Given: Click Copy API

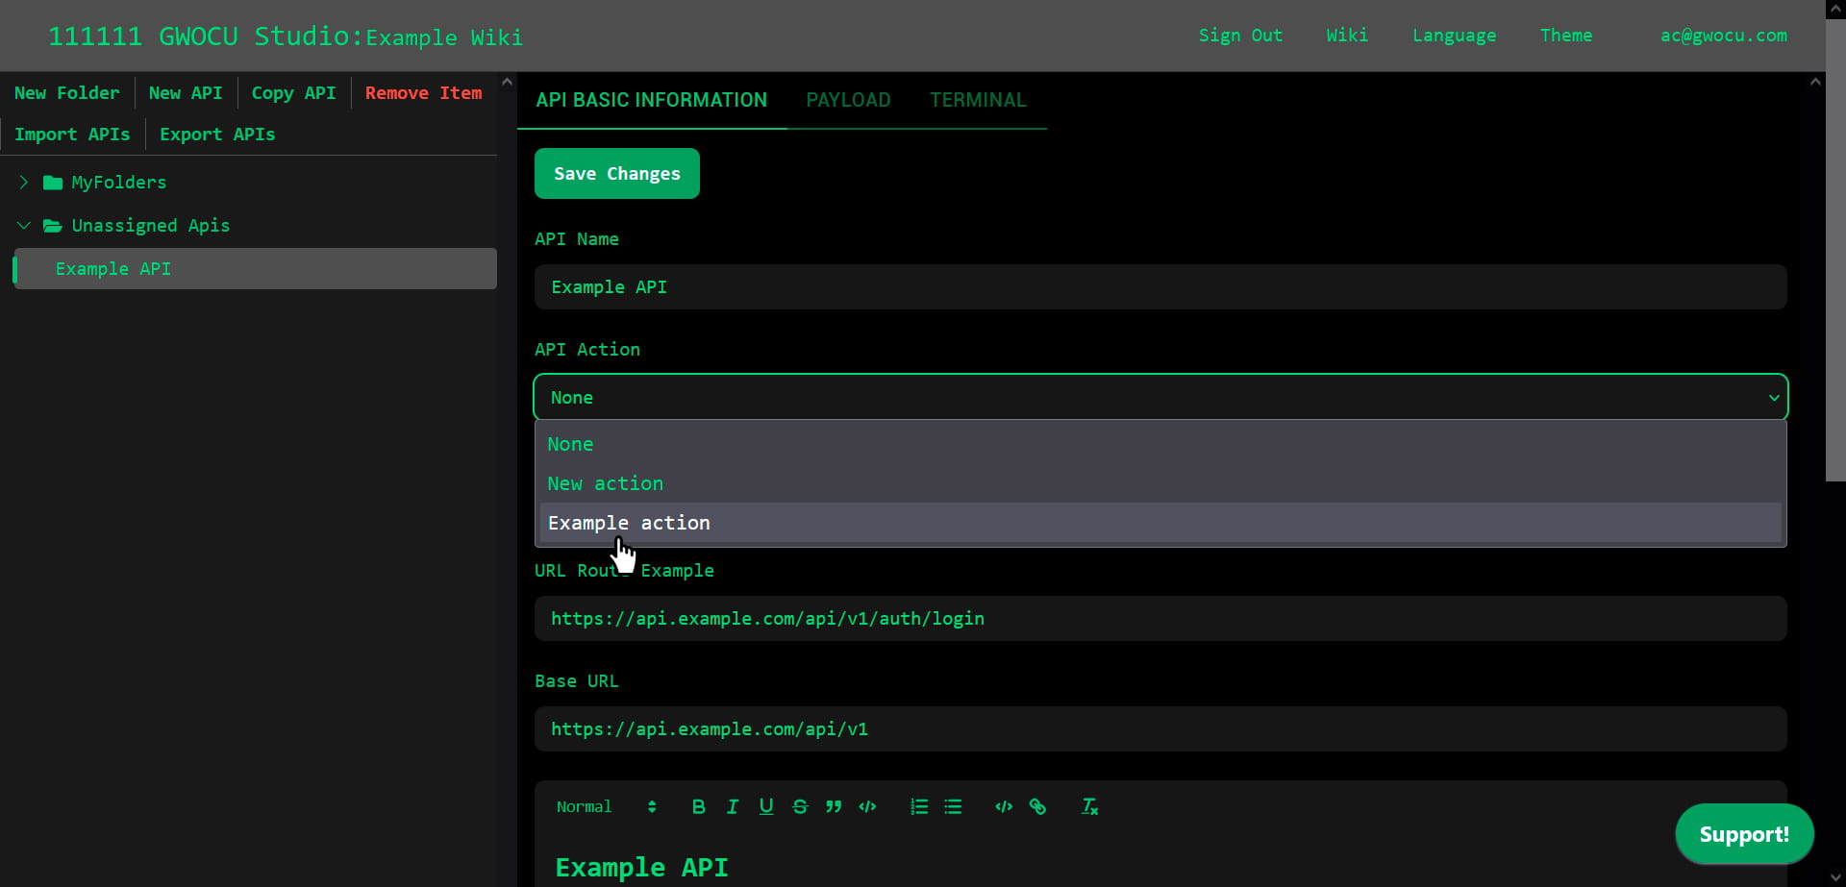Looking at the screenshot, I should point(294,93).
